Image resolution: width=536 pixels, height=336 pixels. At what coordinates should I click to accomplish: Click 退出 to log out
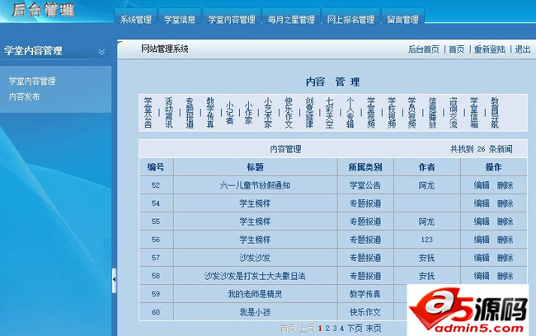pyautogui.click(x=523, y=49)
